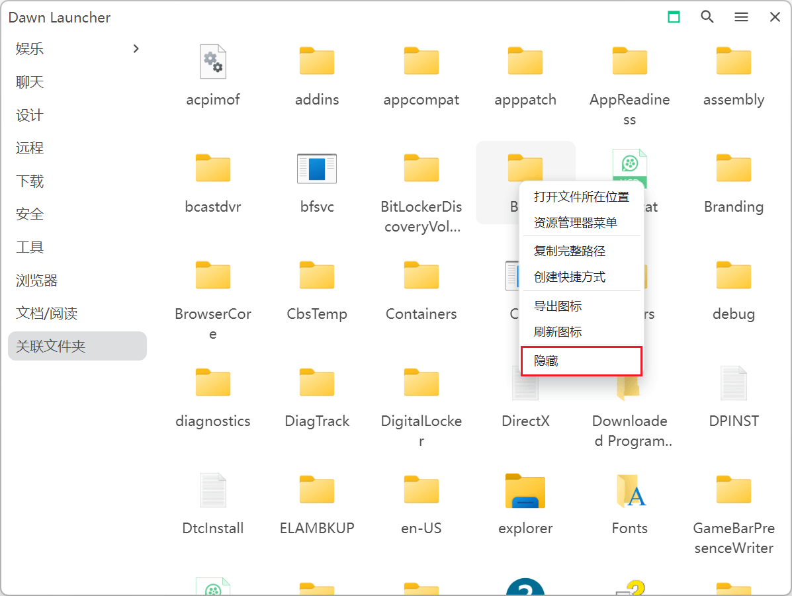Click the search magnifier icon
Viewport: 792px width, 596px height.
(707, 17)
